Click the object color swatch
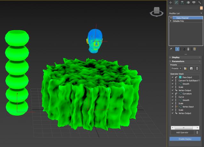This screenshot has width=204, height=147. [x=201, y=8]
